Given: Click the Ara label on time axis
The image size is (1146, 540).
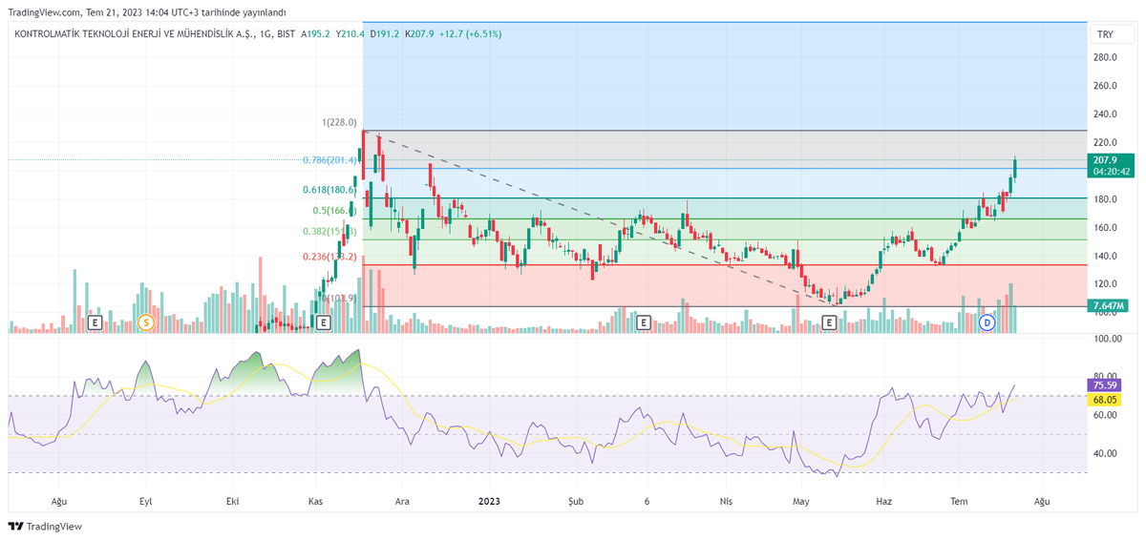Looking at the screenshot, I should tap(403, 500).
